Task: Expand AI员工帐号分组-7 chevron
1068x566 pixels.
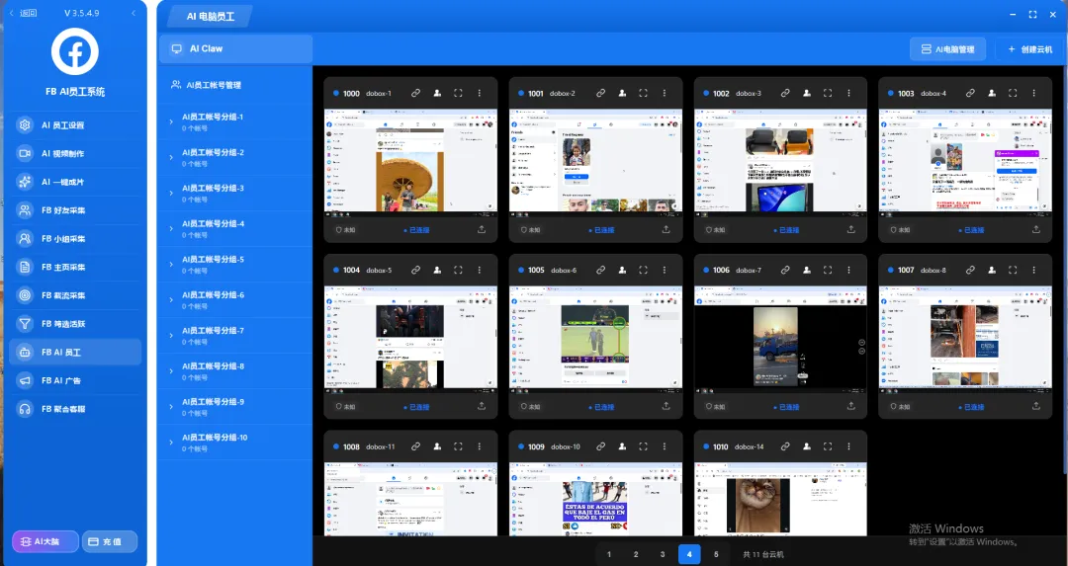Action: pos(171,336)
